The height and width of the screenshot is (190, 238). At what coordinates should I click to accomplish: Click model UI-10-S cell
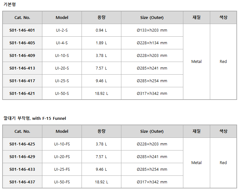[62, 55]
